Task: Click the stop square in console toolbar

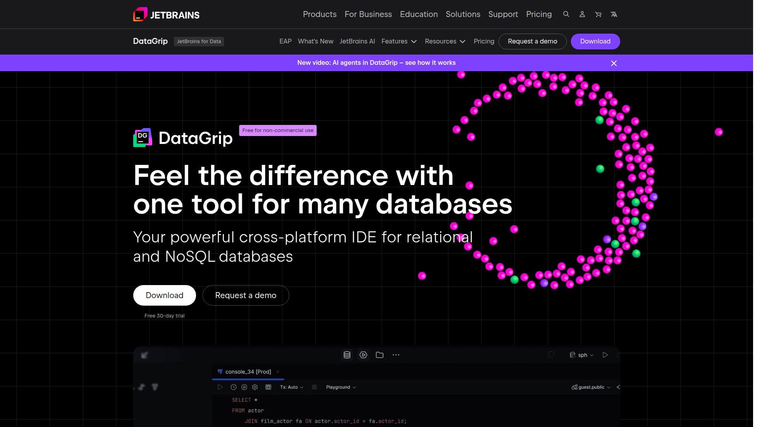Action: (314, 387)
